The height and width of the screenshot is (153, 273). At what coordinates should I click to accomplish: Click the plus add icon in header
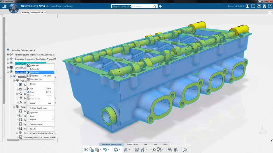(x=253, y=6)
